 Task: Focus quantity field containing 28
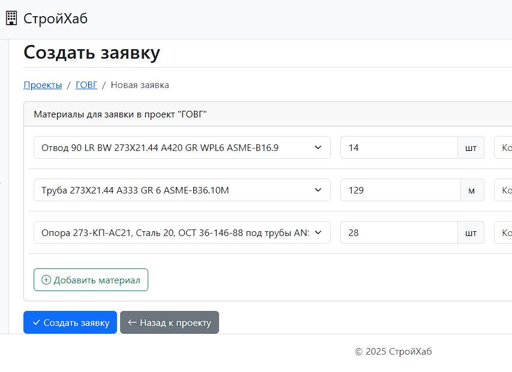pyautogui.click(x=399, y=232)
